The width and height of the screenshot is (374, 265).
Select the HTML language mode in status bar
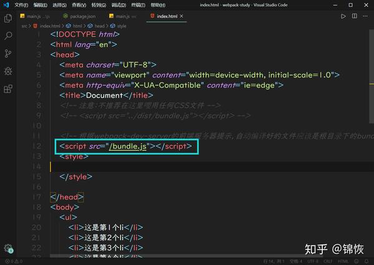click(x=343, y=261)
